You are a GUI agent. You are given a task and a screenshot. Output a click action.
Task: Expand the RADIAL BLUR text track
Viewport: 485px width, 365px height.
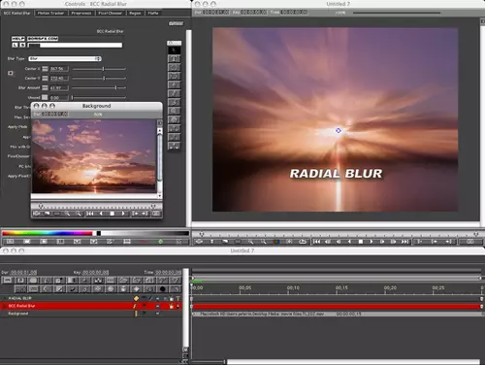coord(4,298)
